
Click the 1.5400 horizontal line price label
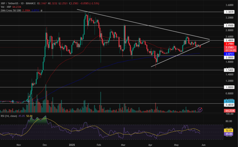click(x=229, y=70)
